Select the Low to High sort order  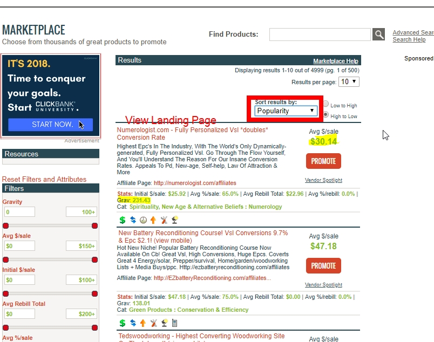[325, 105]
